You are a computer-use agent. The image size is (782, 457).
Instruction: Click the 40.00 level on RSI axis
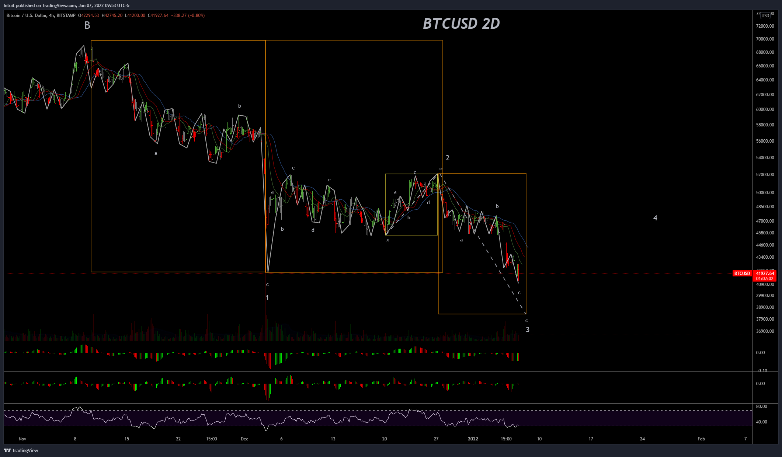(761, 422)
